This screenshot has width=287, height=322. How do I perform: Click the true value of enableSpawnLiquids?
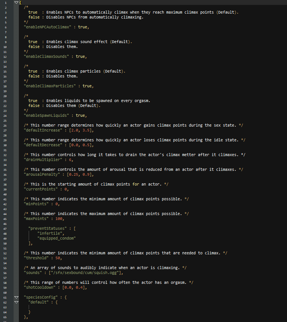coord(80,116)
